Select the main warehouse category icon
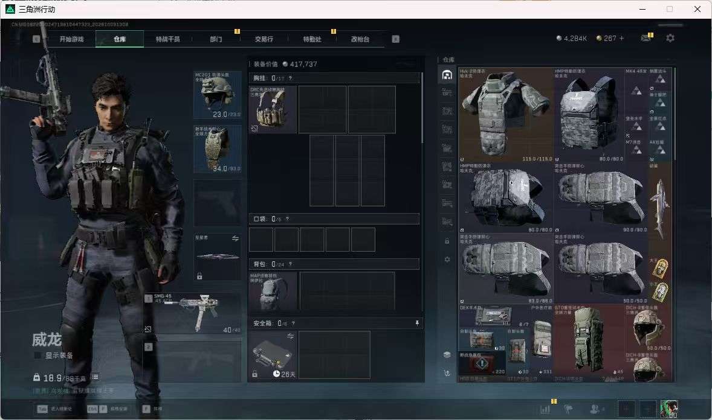The height and width of the screenshot is (420, 712). [447, 75]
